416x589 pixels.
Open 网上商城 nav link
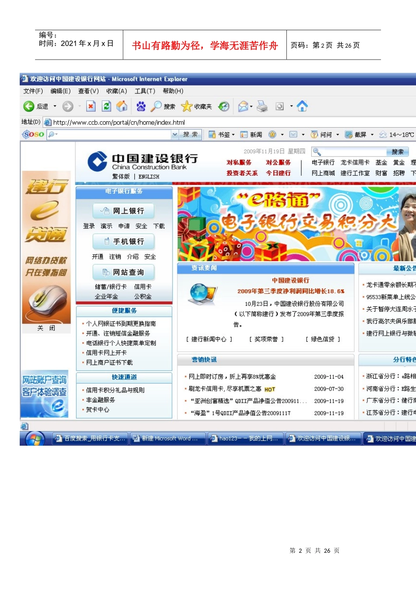[x=323, y=173]
